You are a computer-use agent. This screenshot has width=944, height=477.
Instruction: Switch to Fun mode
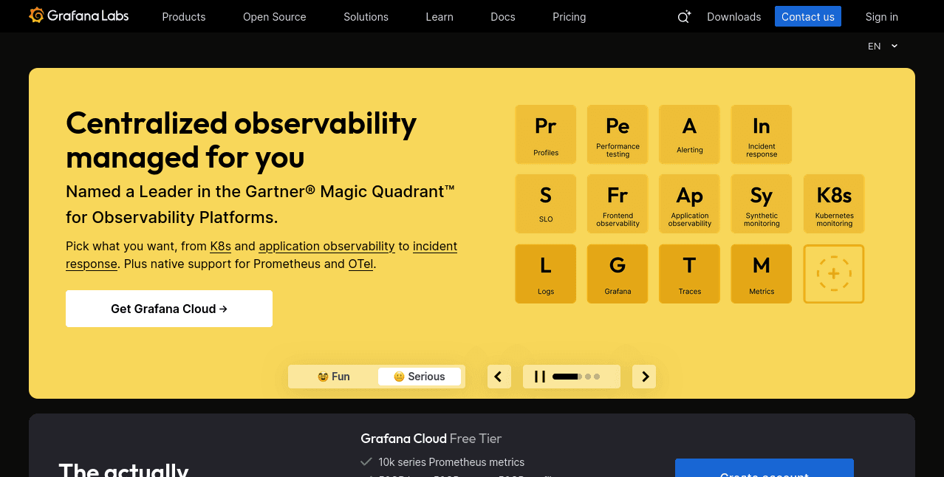[x=333, y=377]
